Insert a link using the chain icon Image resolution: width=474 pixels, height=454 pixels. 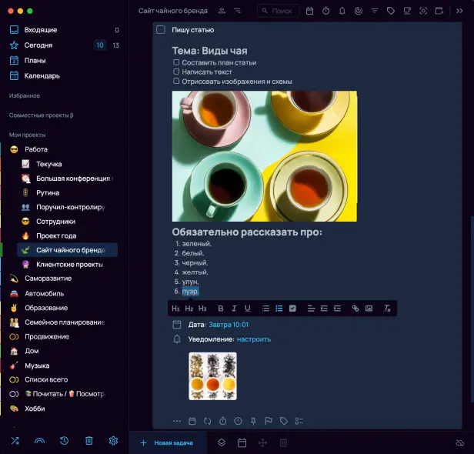[x=355, y=309]
